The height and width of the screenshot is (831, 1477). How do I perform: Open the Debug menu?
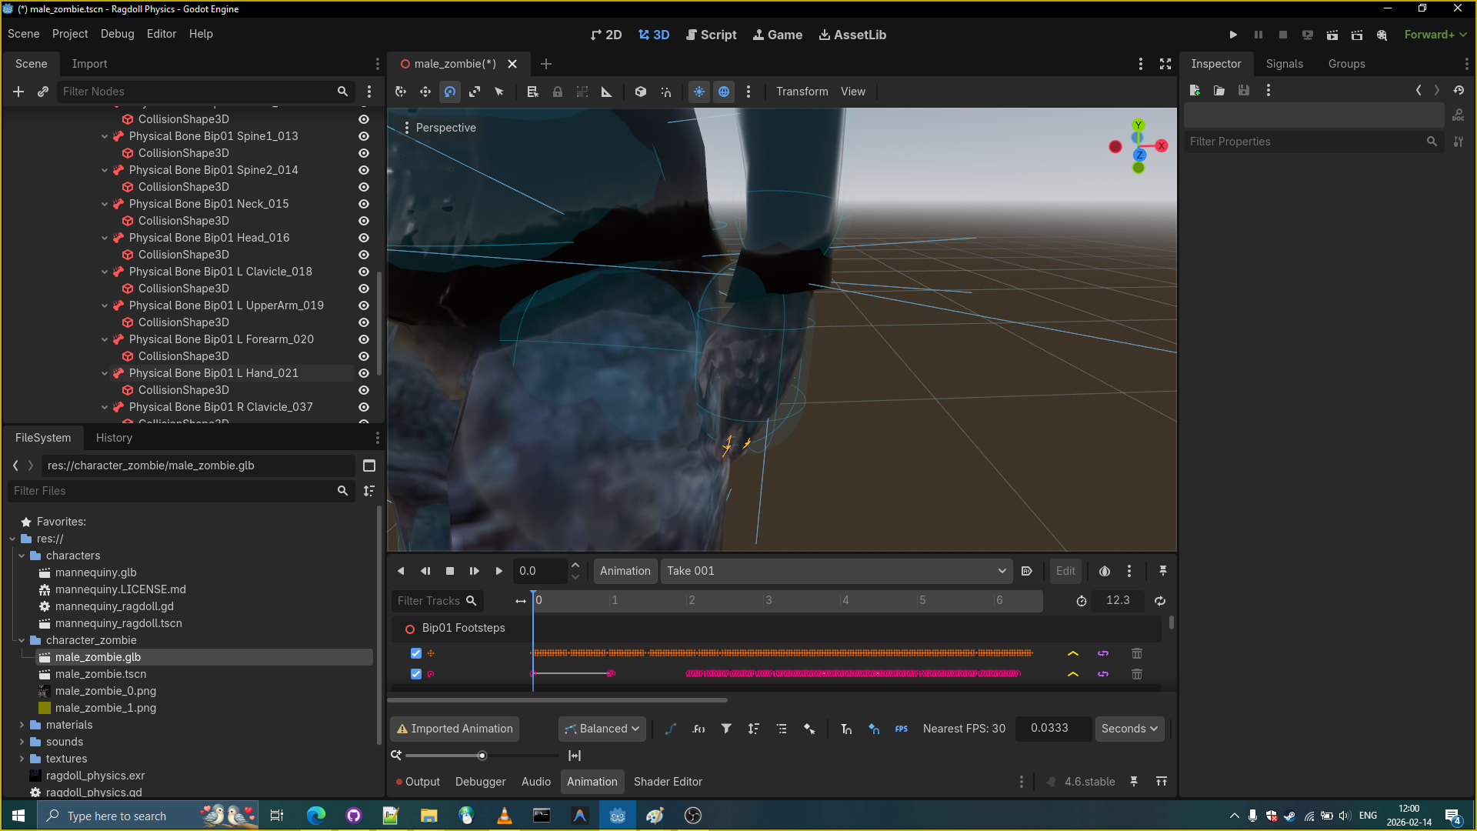tap(117, 34)
